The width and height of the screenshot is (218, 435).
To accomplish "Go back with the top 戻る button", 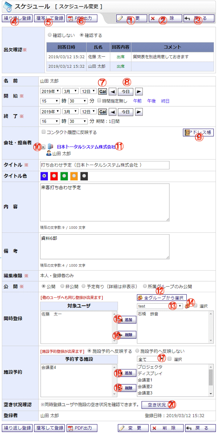I will point(199,18).
